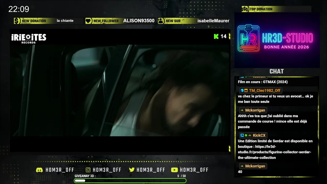Click the 'Ahhh c'es tca' chat message

pyautogui.click(x=272, y=121)
